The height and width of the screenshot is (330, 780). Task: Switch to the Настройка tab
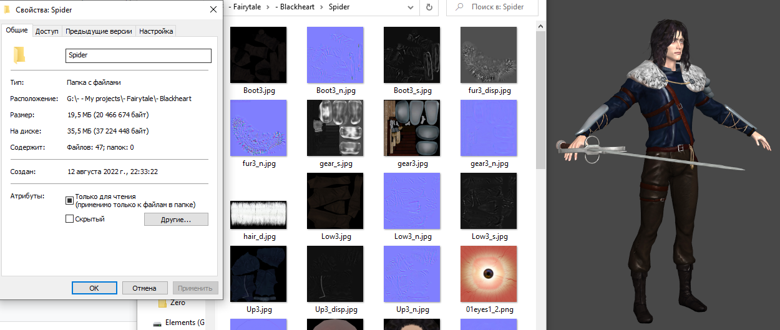[x=156, y=31]
